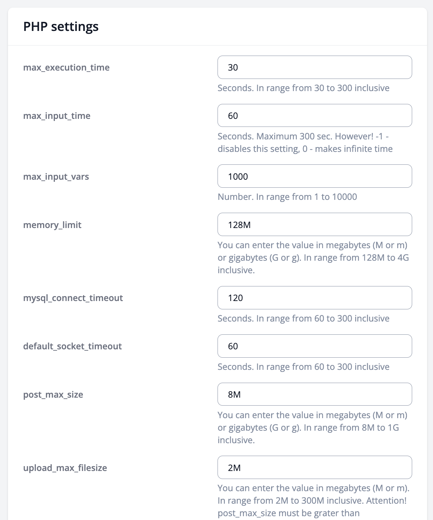Click the upload_max_filesize label
Viewport: 433px width, 520px height.
pos(65,468)
